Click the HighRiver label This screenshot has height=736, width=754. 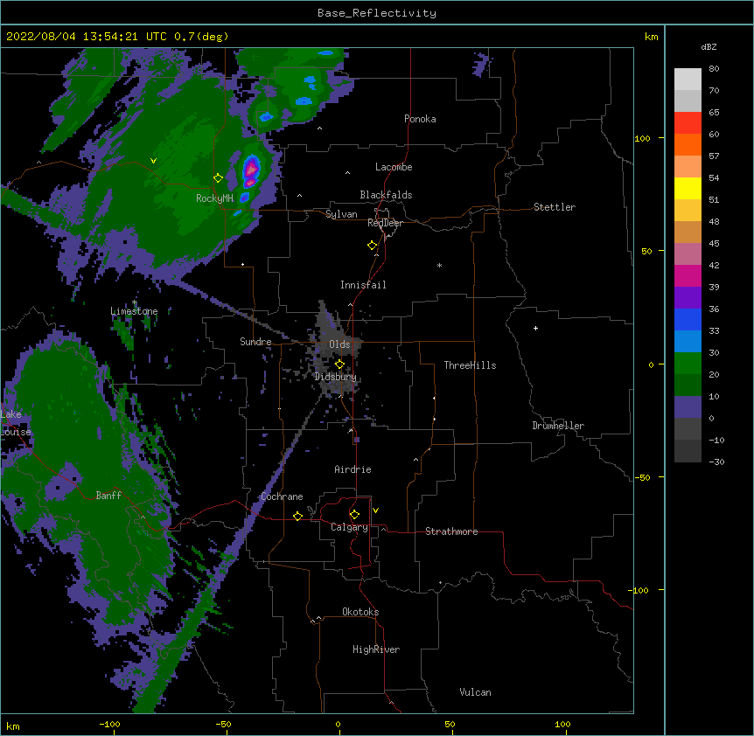[x=376, y=649]
